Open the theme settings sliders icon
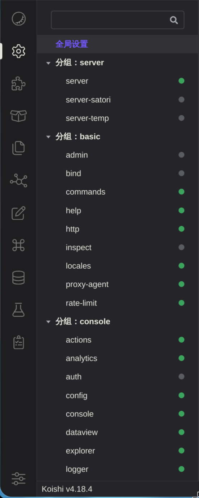 (x=18, y=478)
